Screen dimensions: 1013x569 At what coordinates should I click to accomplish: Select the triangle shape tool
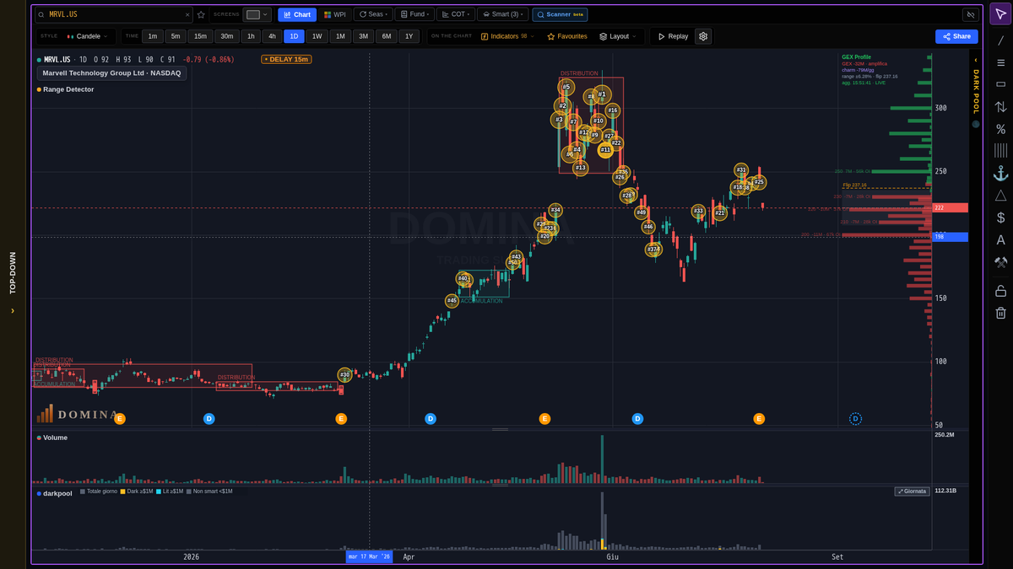point(1000,196)
